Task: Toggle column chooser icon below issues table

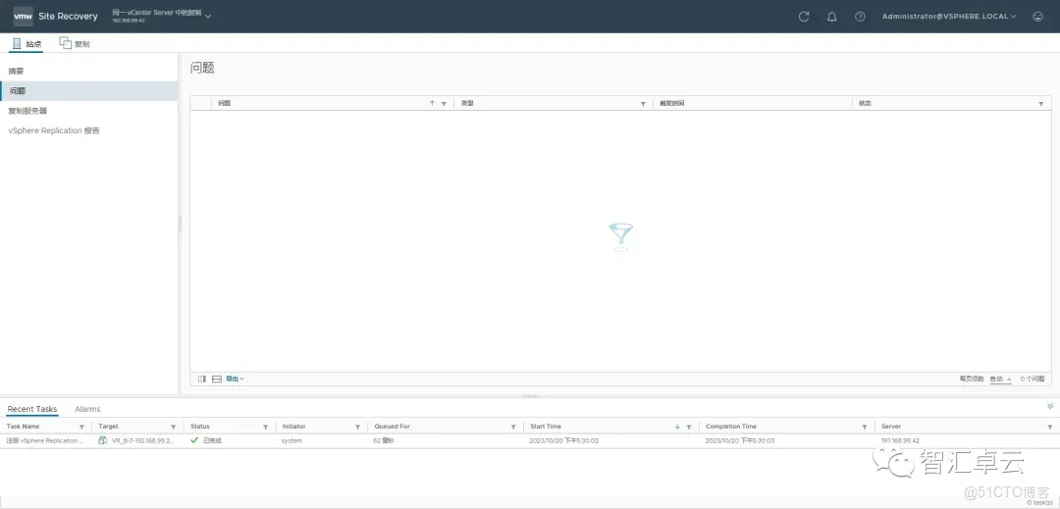Action: click(x=202, y=380)
